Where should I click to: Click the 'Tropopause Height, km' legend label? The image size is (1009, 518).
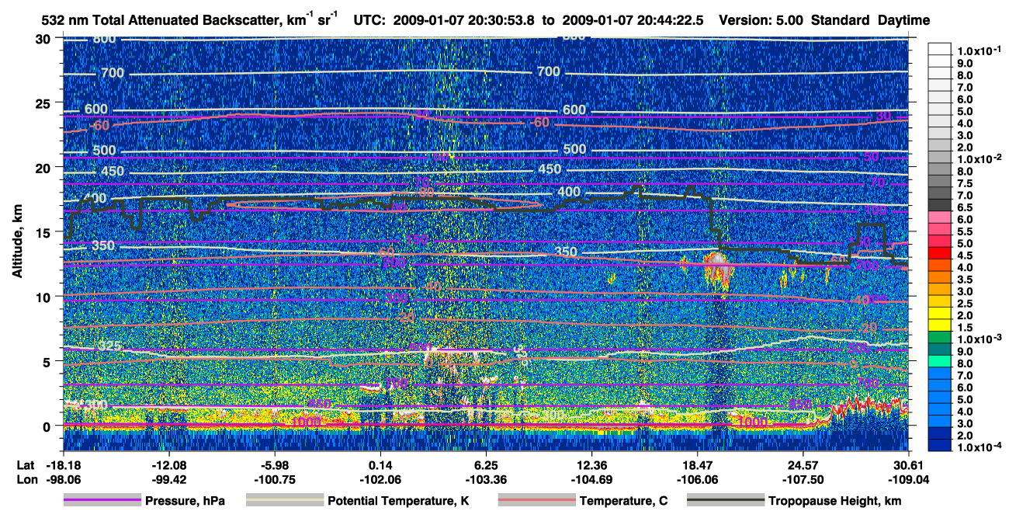pos(835,501)
